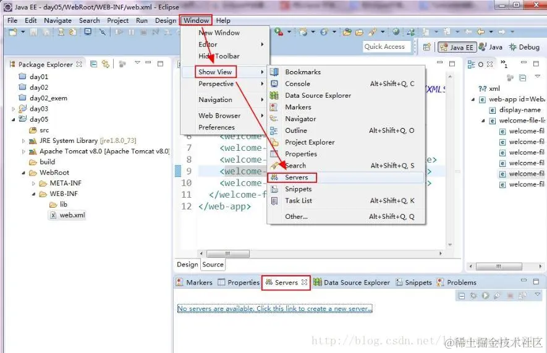Open the Project menu
This screenshot has width=547, height=353.
pyautogui.click(x=117, y=20)
